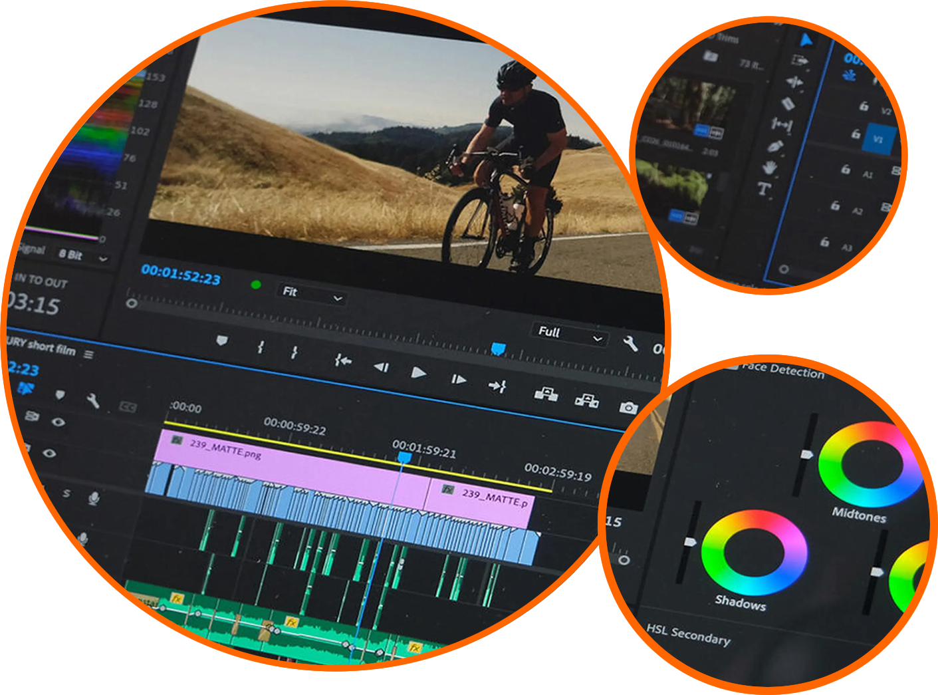Toggle the V1 track targeting button
938x695 pixels.
pos(878,140)
